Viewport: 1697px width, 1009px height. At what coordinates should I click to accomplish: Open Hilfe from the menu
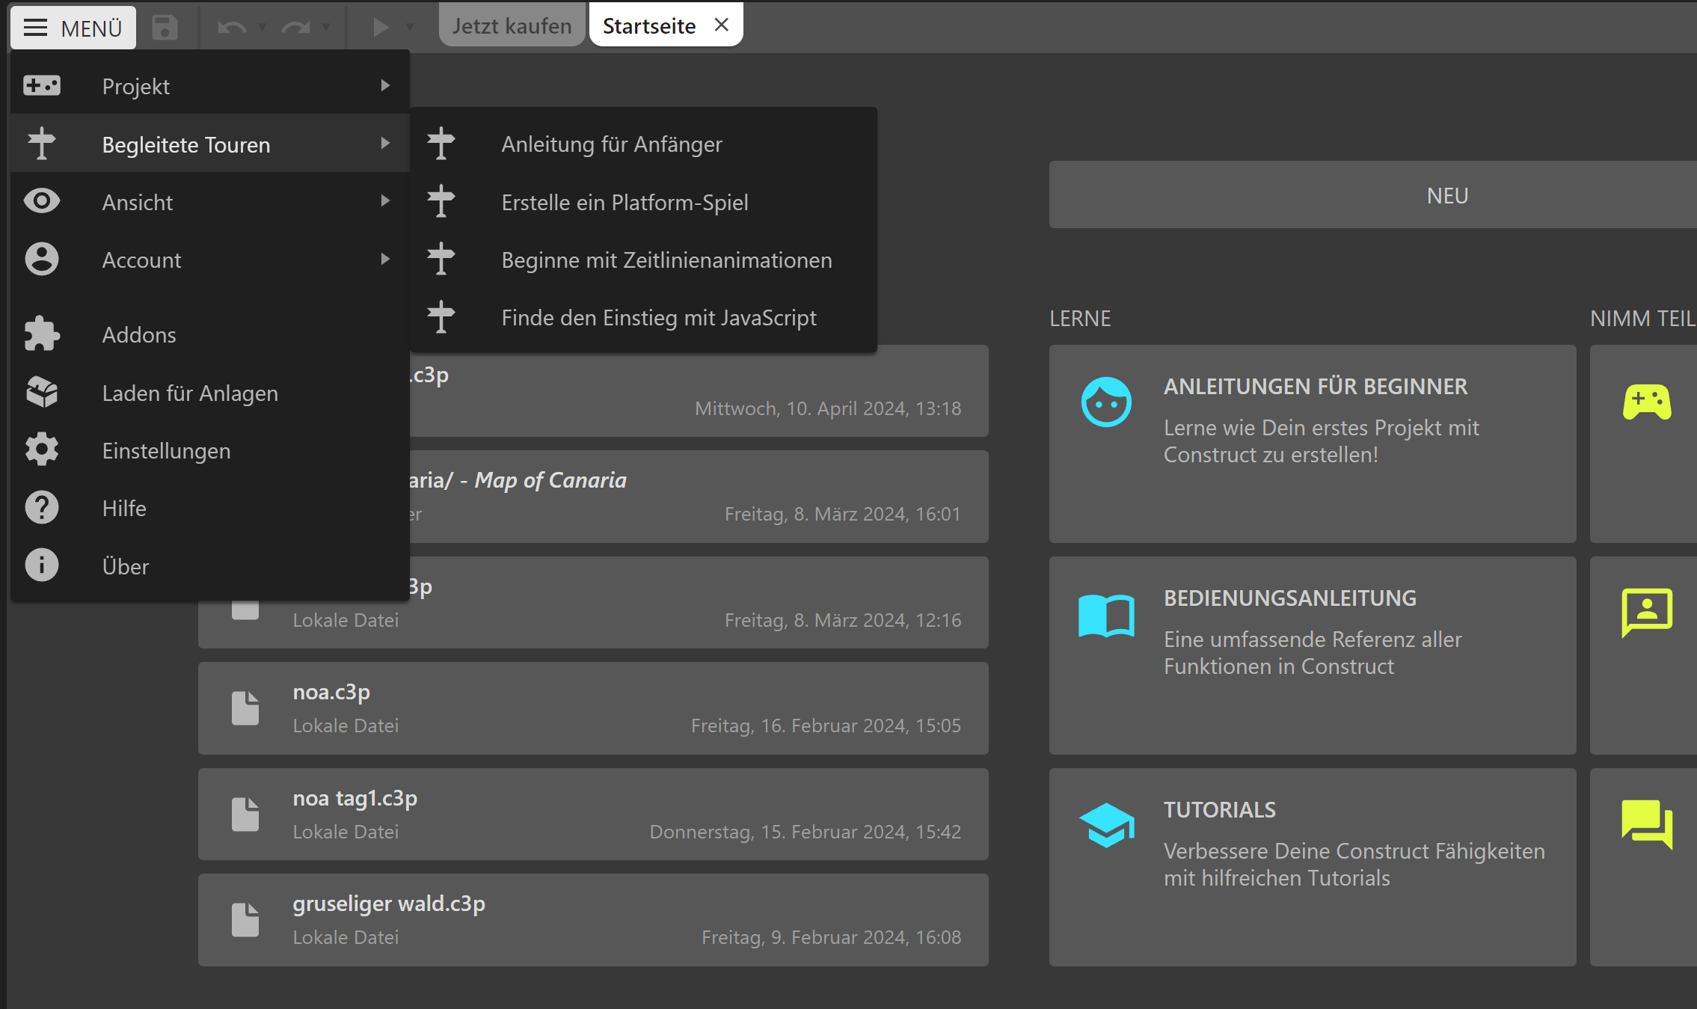tap(210, 507)
